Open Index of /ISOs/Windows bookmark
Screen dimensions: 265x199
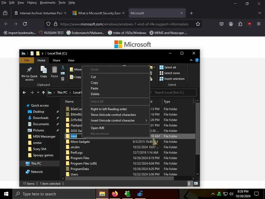pyautogui.click(x=127, y=33)
